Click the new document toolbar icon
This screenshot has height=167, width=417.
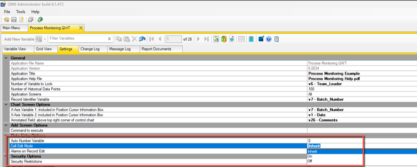(x=21, y=20)
